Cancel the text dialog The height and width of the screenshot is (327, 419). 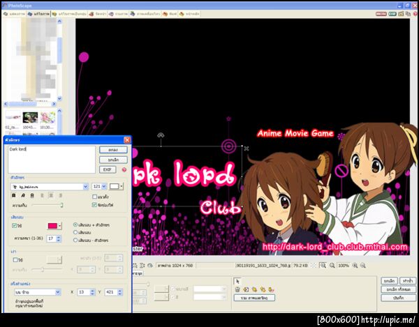click(113, 160)
